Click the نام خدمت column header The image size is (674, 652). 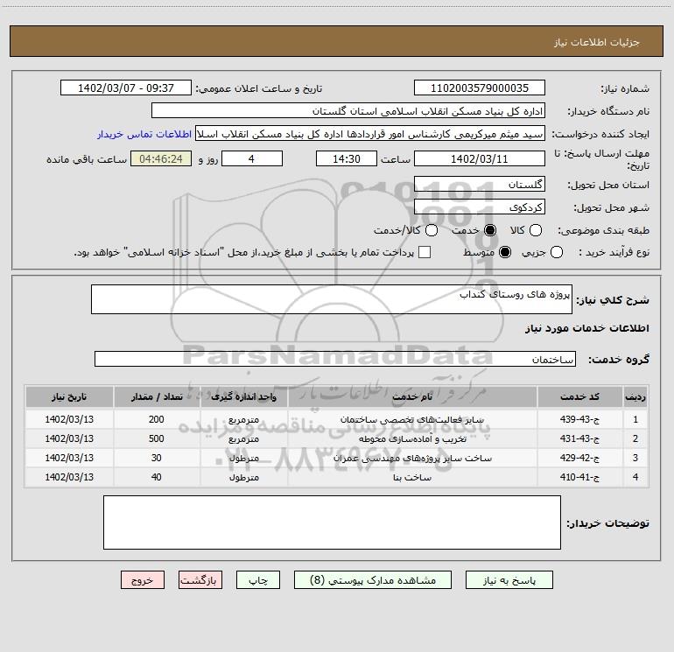click(412, 396)
